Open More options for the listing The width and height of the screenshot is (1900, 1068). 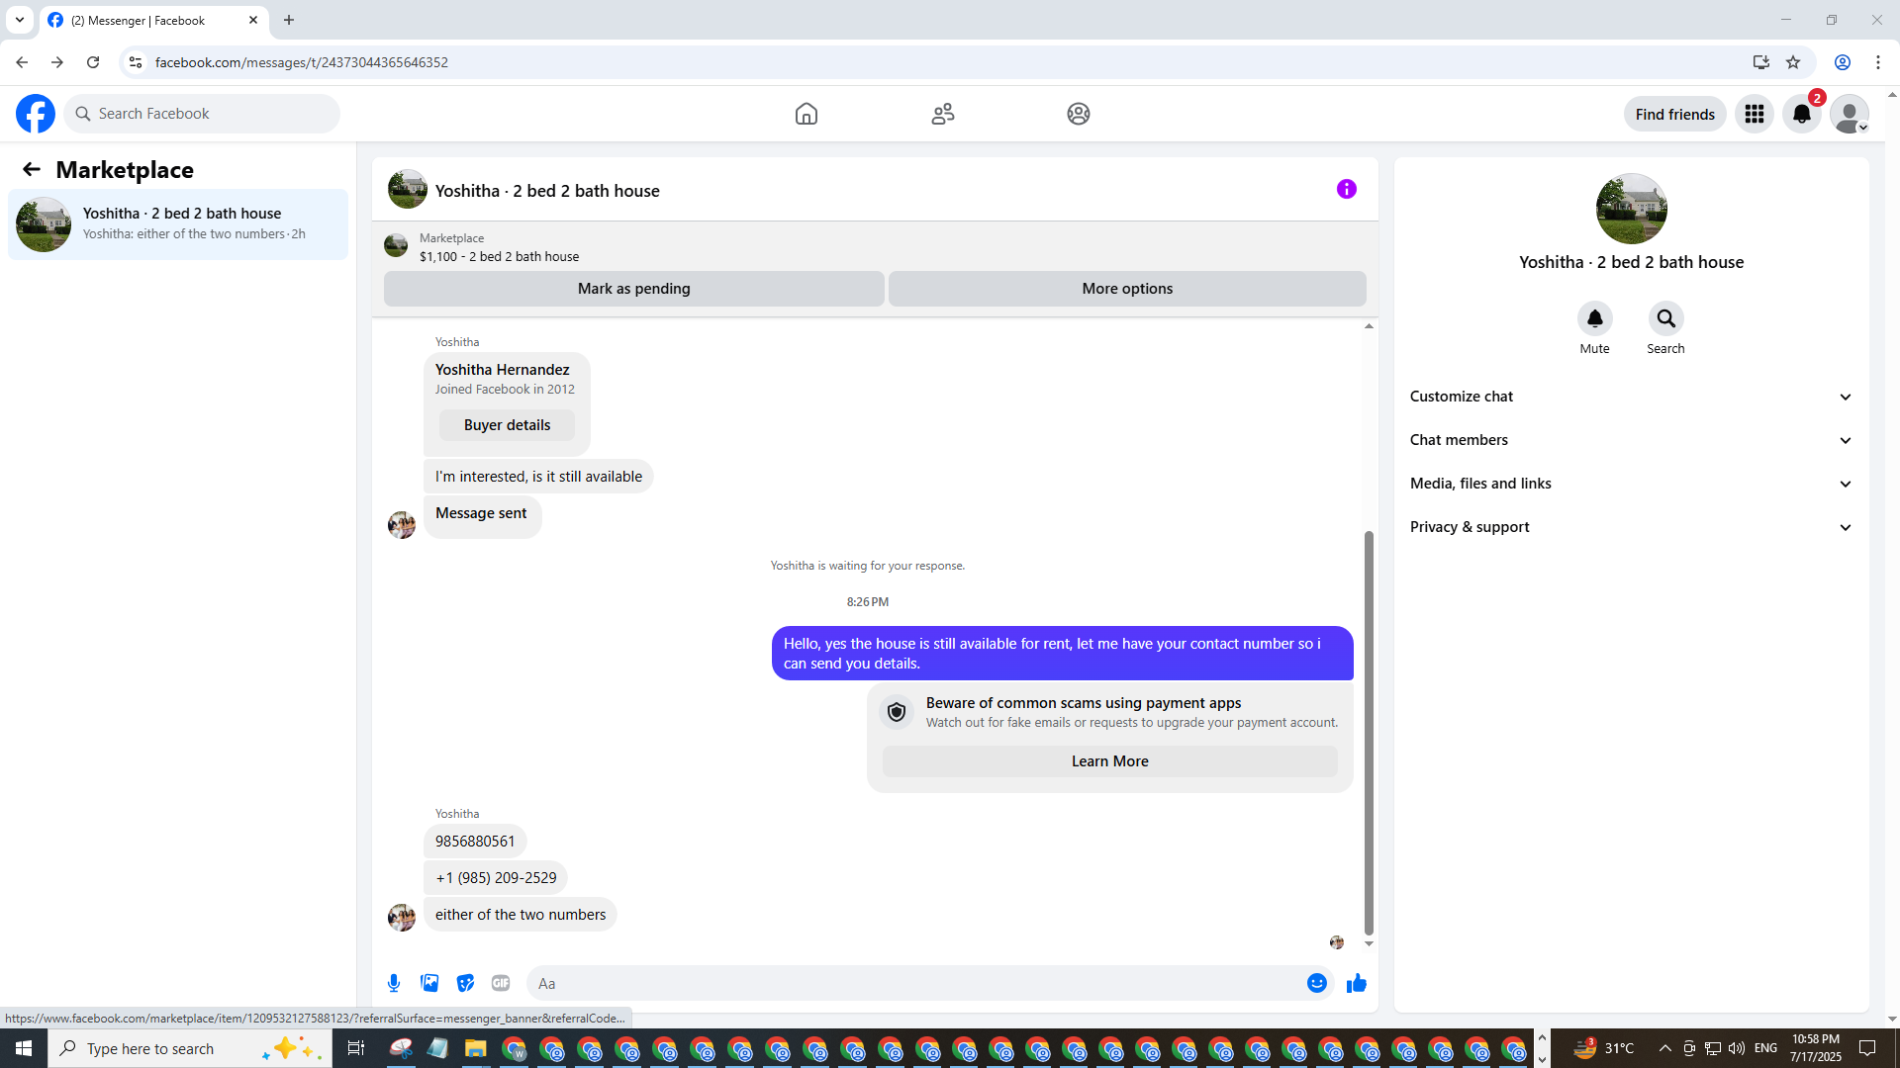click(x=1127, y=289)
